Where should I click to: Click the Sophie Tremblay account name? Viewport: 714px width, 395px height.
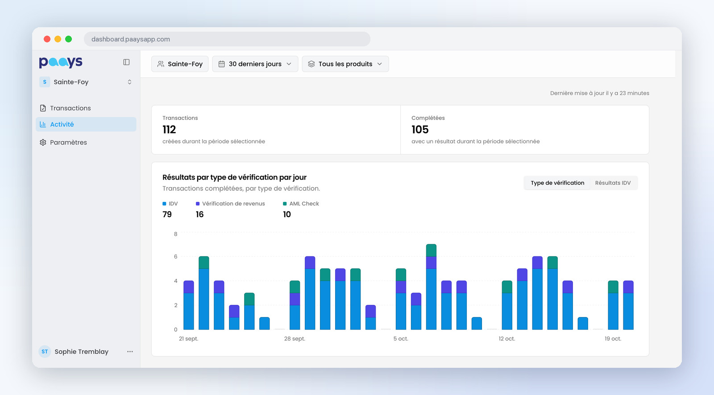[x=82, y=352]
